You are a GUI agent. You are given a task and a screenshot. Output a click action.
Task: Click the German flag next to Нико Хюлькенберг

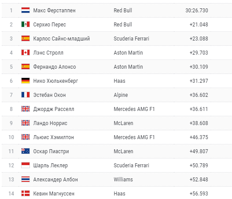[x=26, y=81]
